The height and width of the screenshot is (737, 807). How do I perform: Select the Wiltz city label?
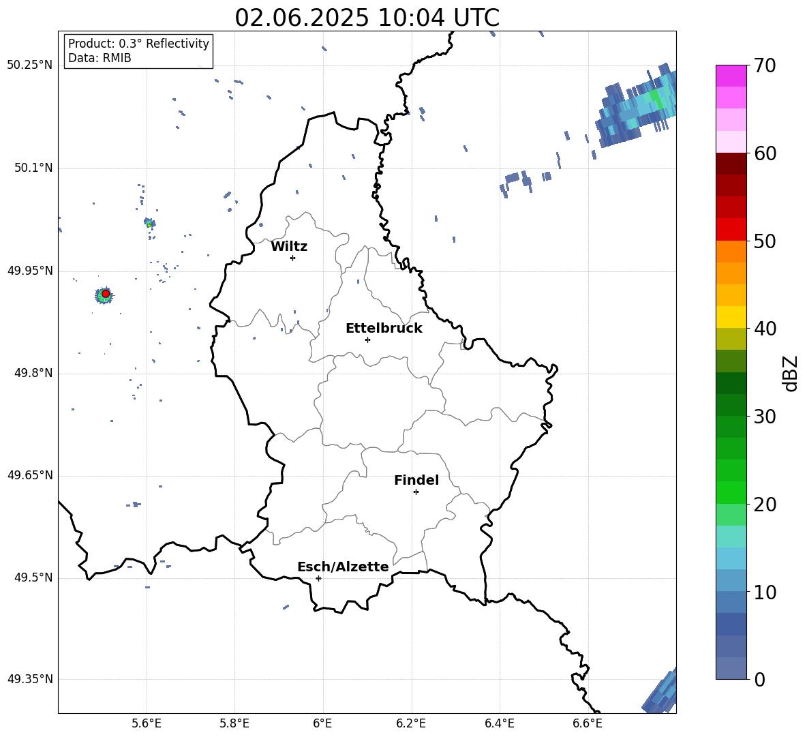click(289, 247)
